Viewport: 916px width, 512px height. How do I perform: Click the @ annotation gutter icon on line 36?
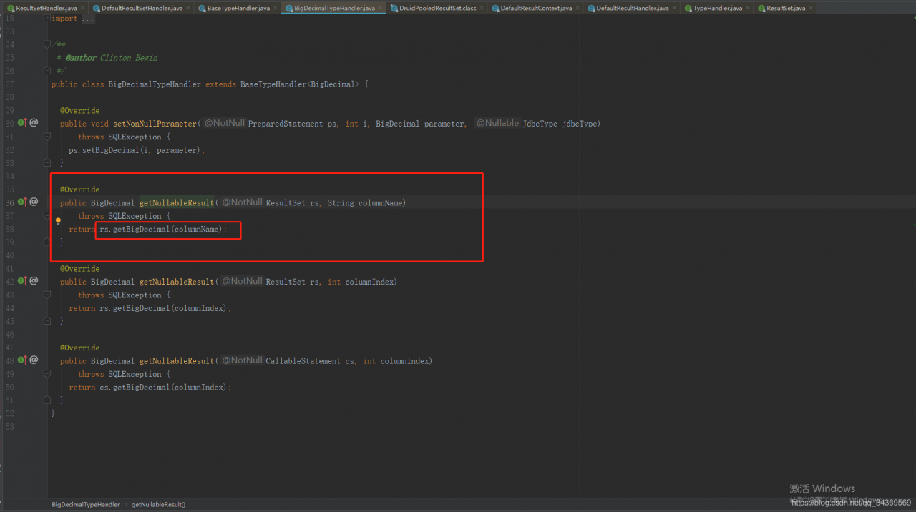pyautogui.click(x=34, y=202)
